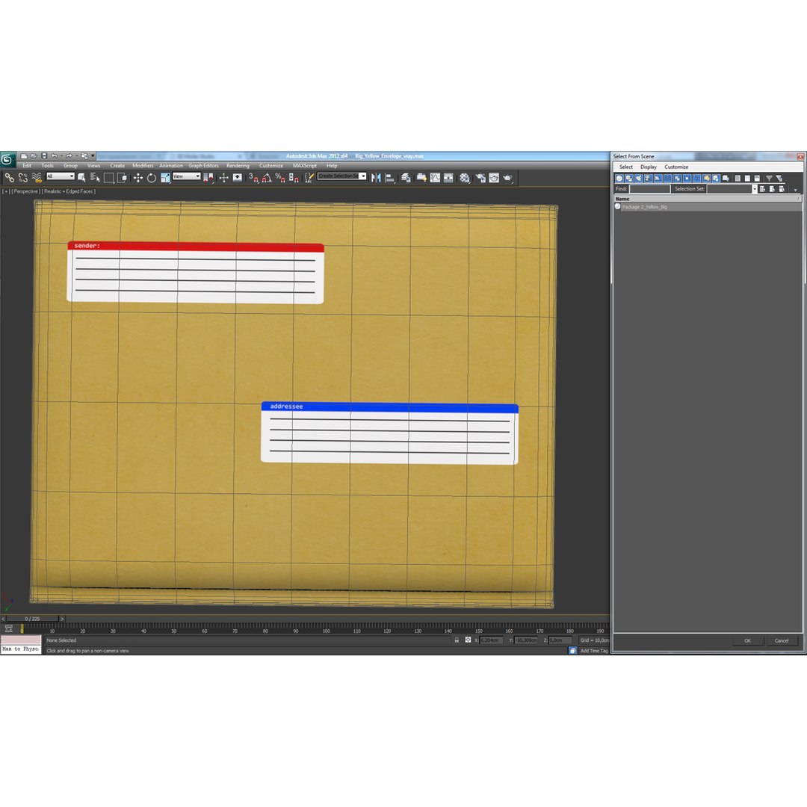Click Add Time Tag
The height and width of the screenshot is (807, 807).
pos(594,651)
